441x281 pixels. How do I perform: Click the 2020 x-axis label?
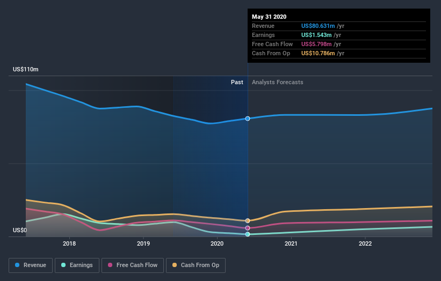[217, 243]
